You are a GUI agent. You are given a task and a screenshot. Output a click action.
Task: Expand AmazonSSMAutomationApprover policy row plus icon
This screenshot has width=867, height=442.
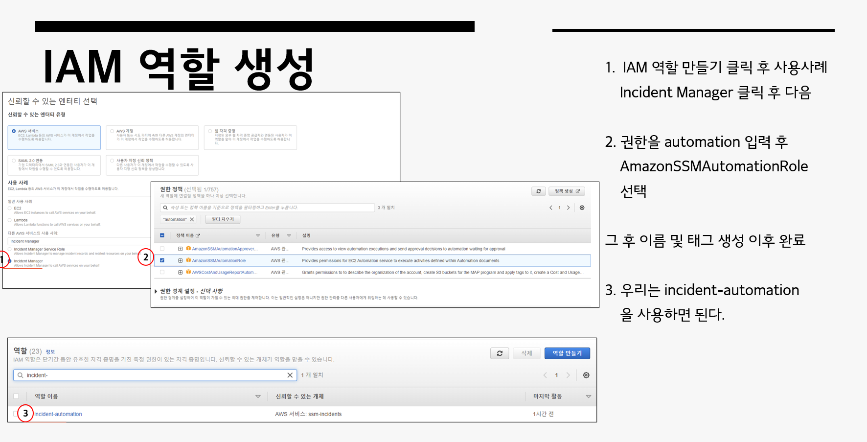point(180,249)
